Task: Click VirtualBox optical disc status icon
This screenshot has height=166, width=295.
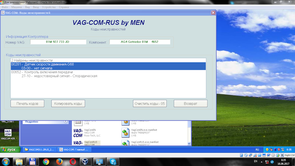Action: 246,155
